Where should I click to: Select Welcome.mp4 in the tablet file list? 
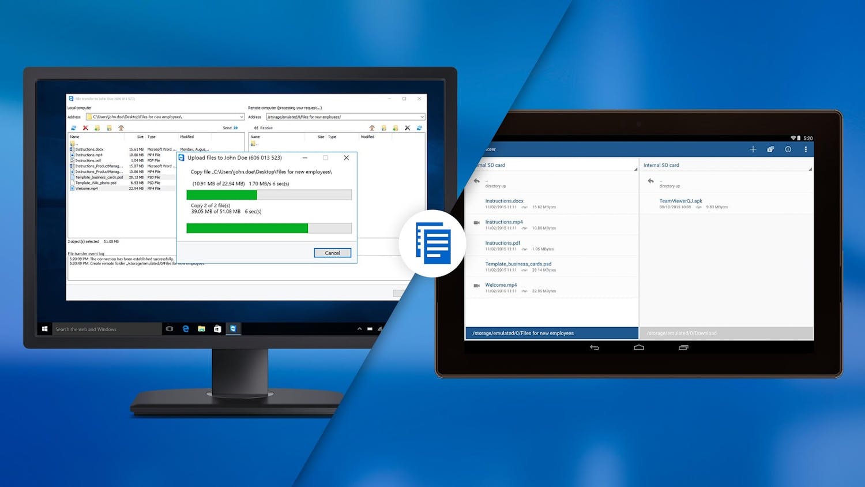[x=502, y=286]
